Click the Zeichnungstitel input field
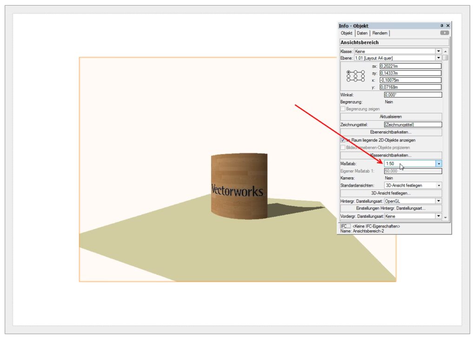Screen dimensions: 476x337 tap(412, 124)
